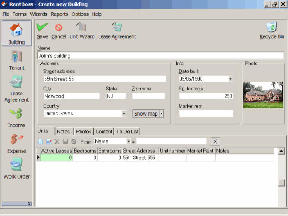Switch to the Content tab

click(104, 131)
